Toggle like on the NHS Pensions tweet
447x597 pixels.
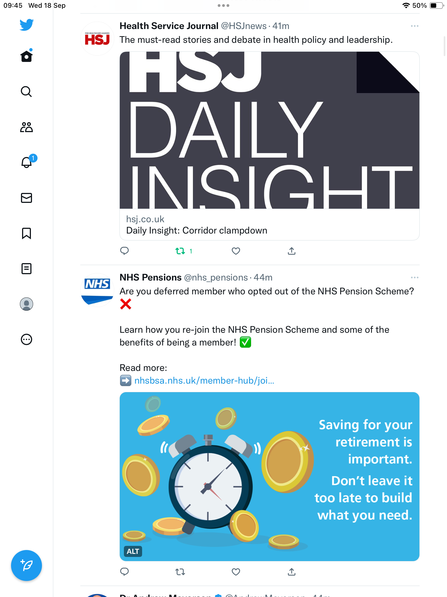coord(236,572)
